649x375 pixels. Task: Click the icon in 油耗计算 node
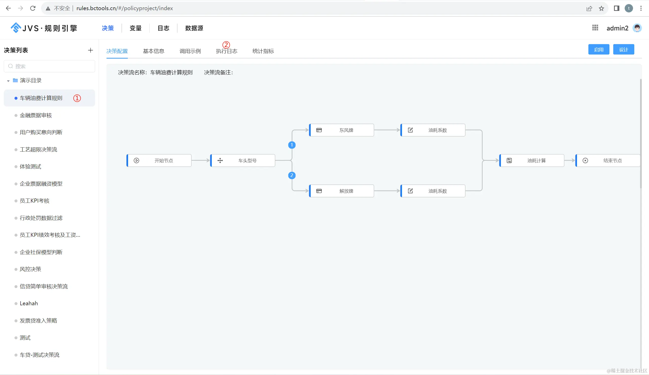[x=509, y=160]
